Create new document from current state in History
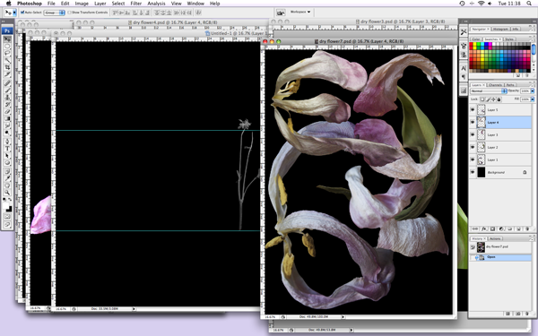The width and height of the screenshot is (538, 336). (508, 314)
